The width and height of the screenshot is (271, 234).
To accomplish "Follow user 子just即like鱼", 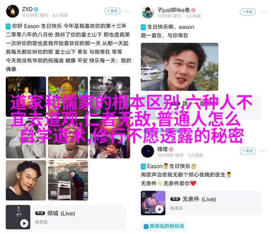I will pos(248,12).
